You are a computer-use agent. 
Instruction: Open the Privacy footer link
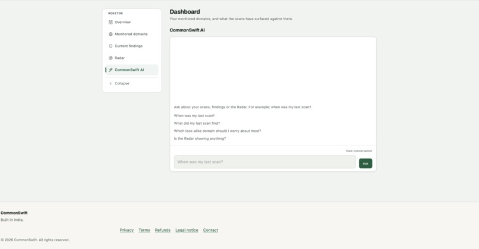coord(127,231)
